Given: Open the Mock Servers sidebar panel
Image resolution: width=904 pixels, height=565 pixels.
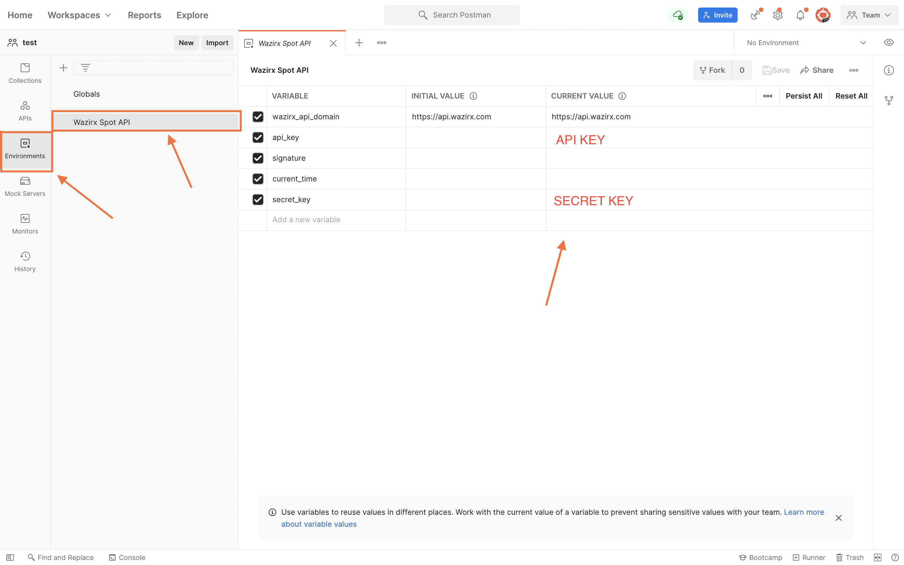Looking at the screenshot, I should pos(25,186).
